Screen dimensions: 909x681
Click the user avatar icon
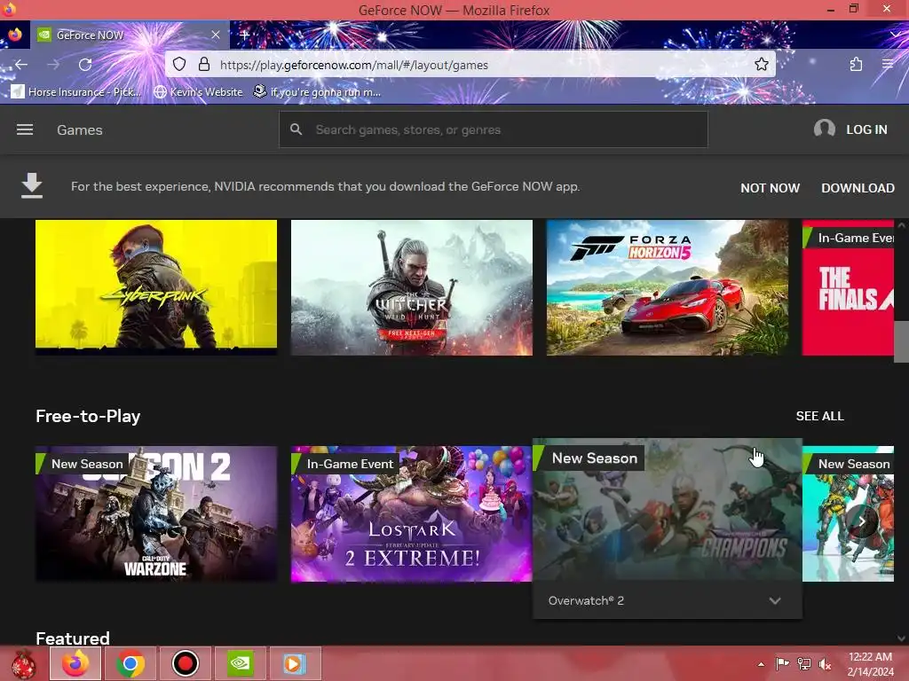point(824,129)
